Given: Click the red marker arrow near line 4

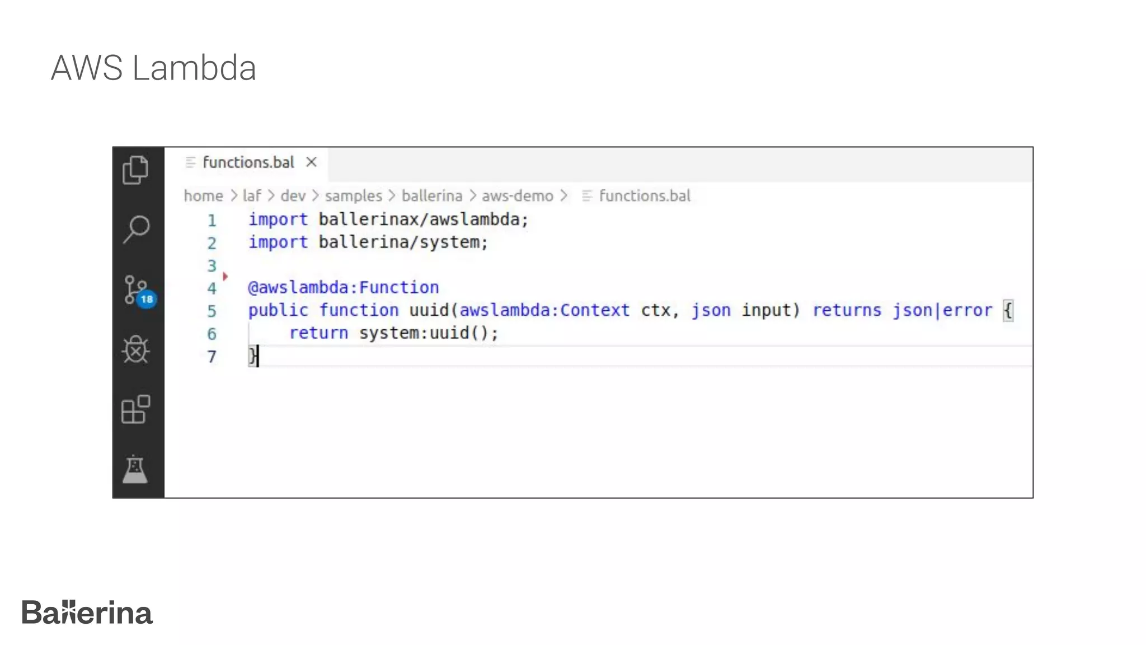Looking at the screenshot, I should click(226, 276).
